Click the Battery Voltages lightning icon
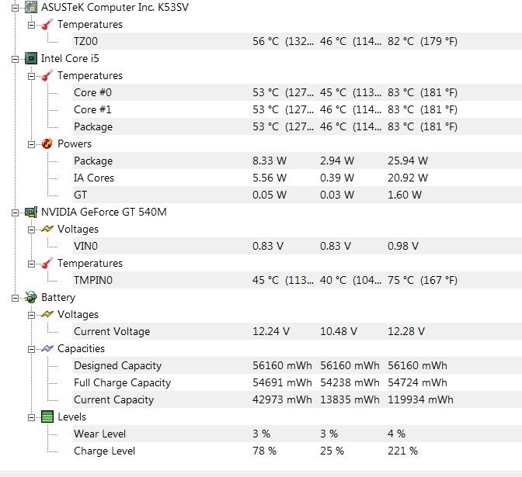 [47, 314]
